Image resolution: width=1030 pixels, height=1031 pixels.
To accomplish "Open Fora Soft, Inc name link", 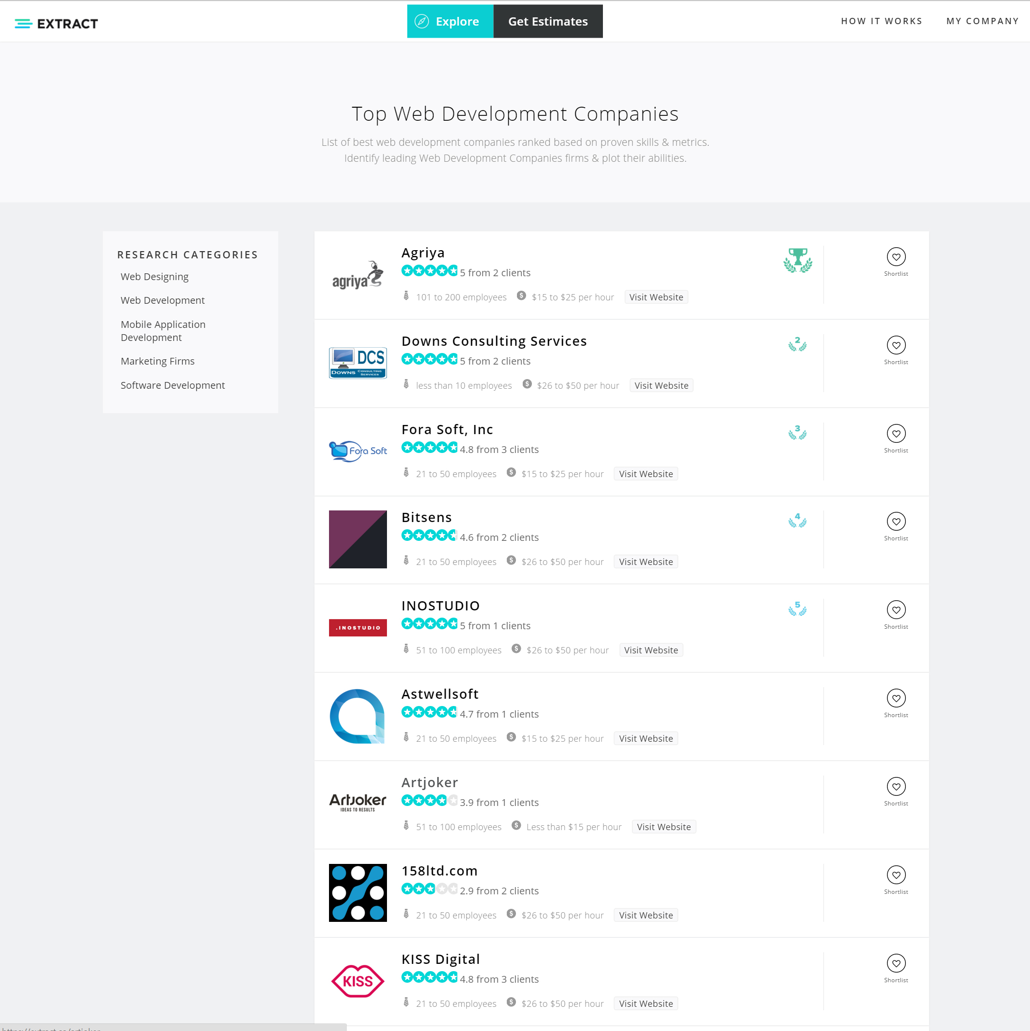I will 447,430.
